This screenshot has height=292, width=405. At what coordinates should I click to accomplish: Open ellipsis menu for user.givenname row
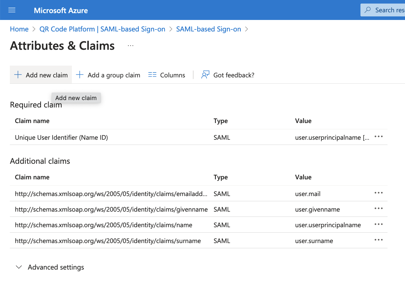coord(378,208)
